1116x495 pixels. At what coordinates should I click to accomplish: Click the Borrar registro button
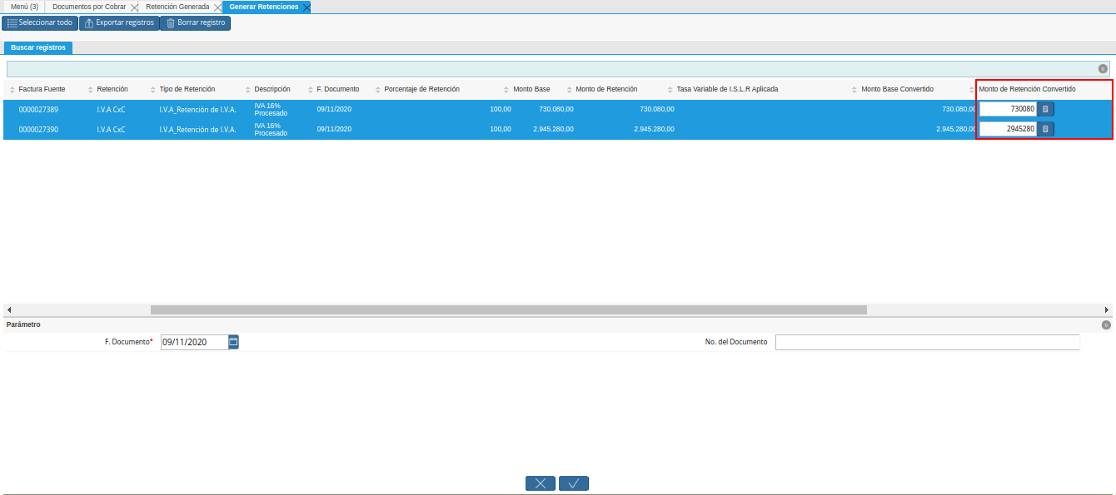[x=195, y=22]
